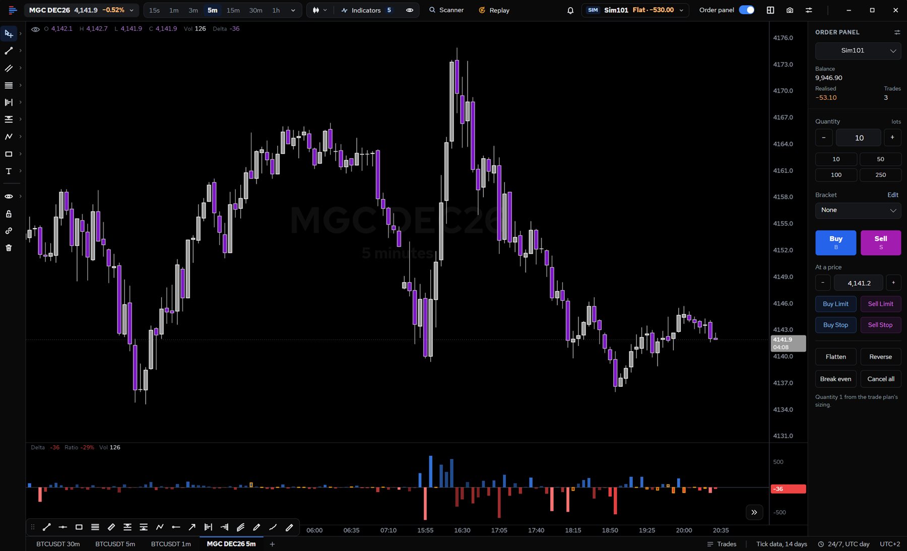Increase the At a price value with plus
The image size is (907, 551).
tap(893, 283)
